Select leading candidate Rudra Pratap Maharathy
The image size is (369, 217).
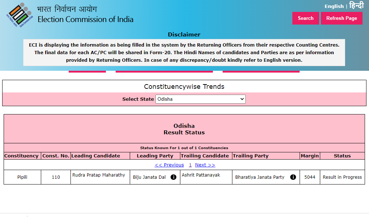(x=99, y=175)
